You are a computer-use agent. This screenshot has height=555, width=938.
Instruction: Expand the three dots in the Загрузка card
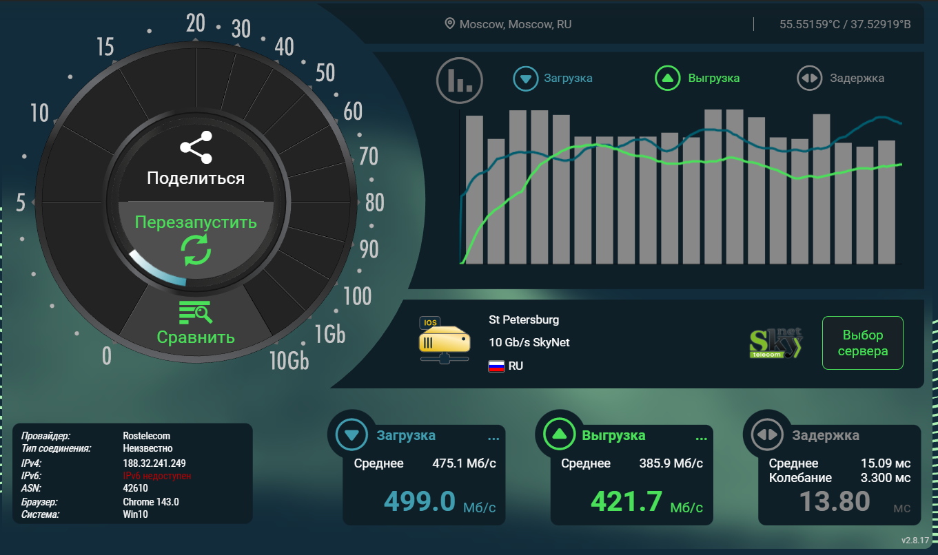[x=493, y=438]
